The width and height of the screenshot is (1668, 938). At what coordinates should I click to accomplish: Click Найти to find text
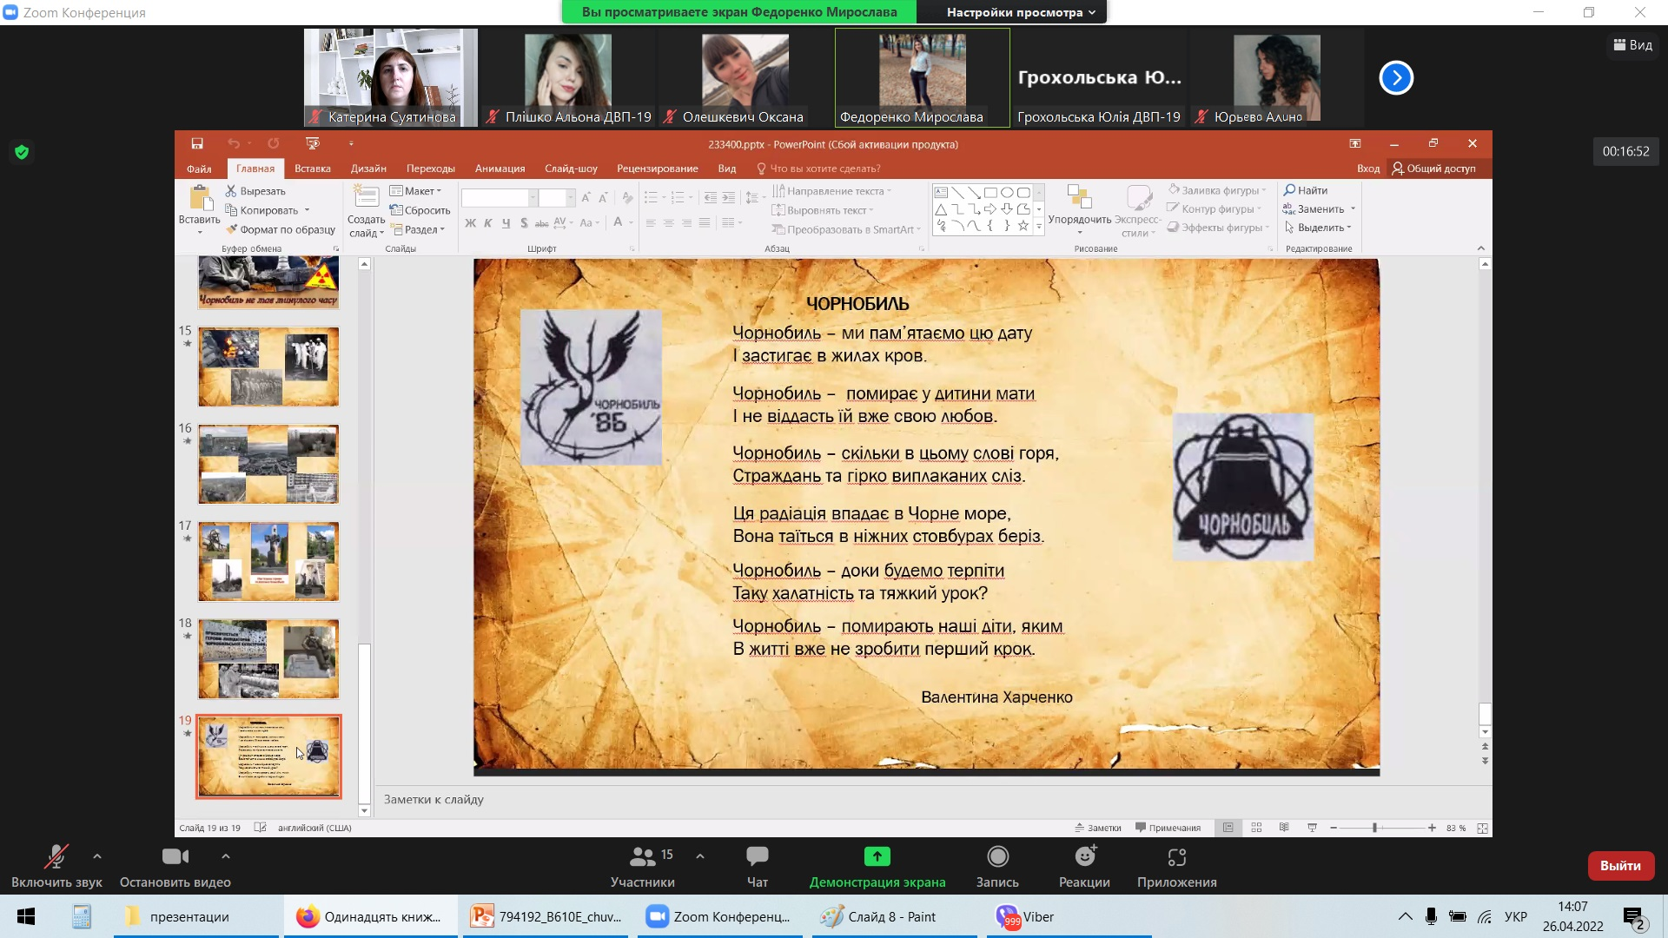pyautogui.click(x=1306, y=190)
